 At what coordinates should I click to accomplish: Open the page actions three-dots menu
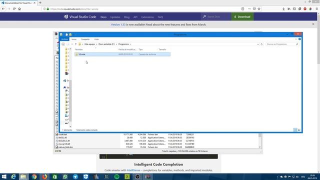click(x=249, y=9)
